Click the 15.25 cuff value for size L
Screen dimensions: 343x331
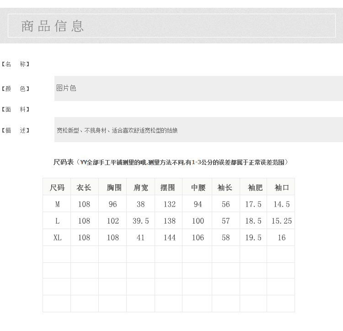[x=281, y=221]
